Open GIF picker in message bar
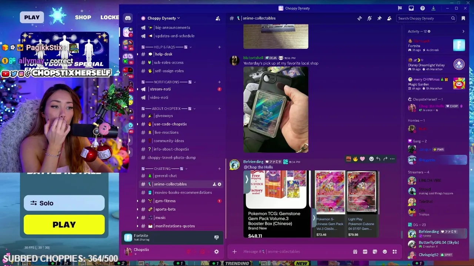The height and width of the screenshot is (266, 474). 365,252
